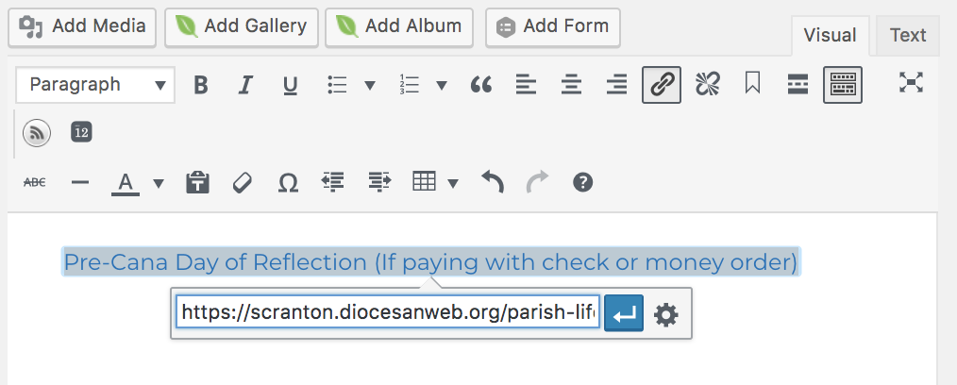Viewport: 957px width, 385px height.
Task: Click the remove link icon
Action: click(x=707, y=85)
